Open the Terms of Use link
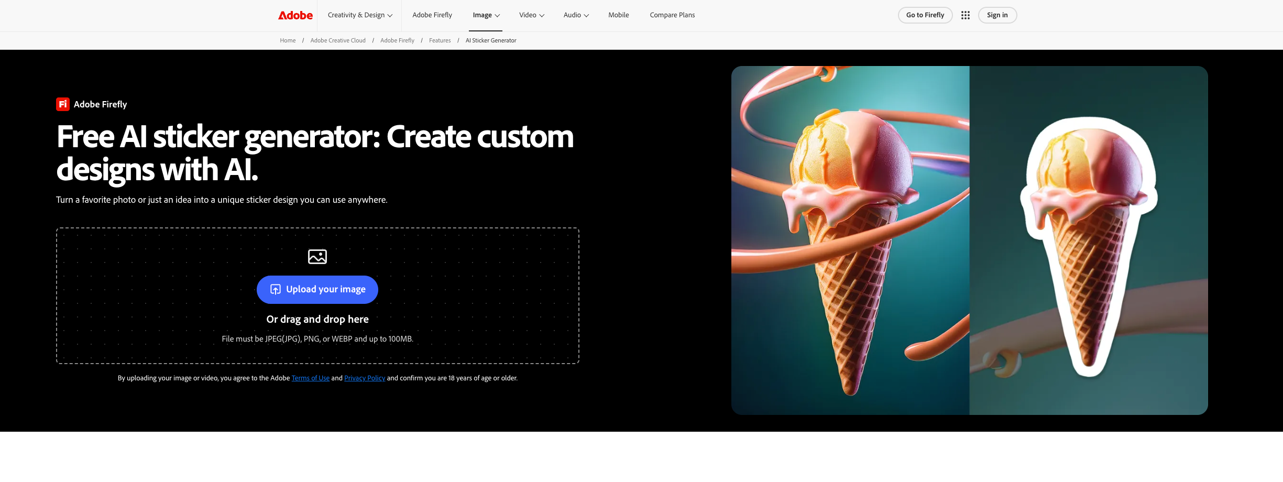 pos(311,378)
